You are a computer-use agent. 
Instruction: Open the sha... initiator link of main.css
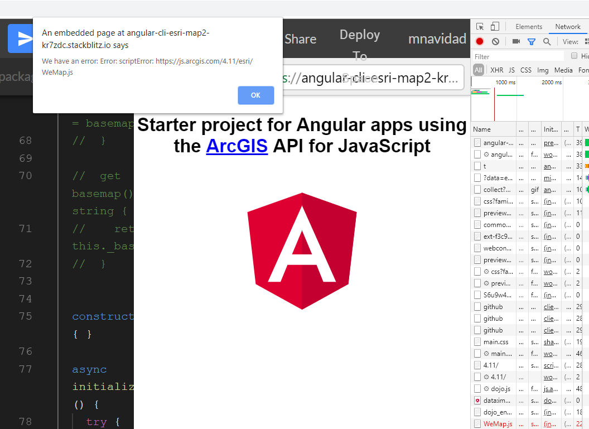551,342
